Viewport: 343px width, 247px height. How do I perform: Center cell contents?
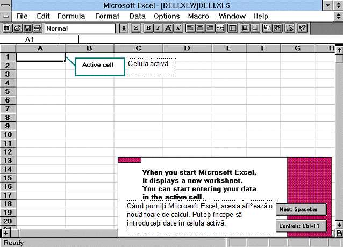tap(200, 28)
